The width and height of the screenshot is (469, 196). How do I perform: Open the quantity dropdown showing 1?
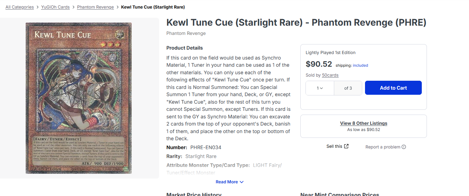(x=320, y=88)
